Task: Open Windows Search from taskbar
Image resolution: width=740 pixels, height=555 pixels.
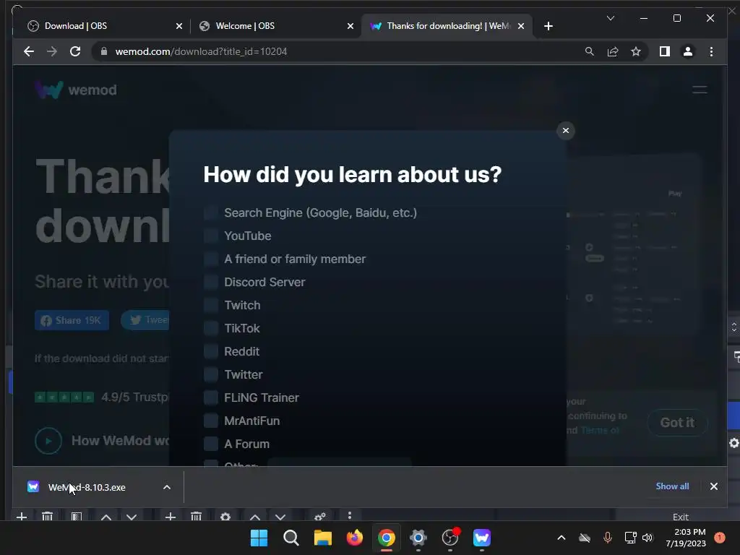Action: (x=291, y=538)
